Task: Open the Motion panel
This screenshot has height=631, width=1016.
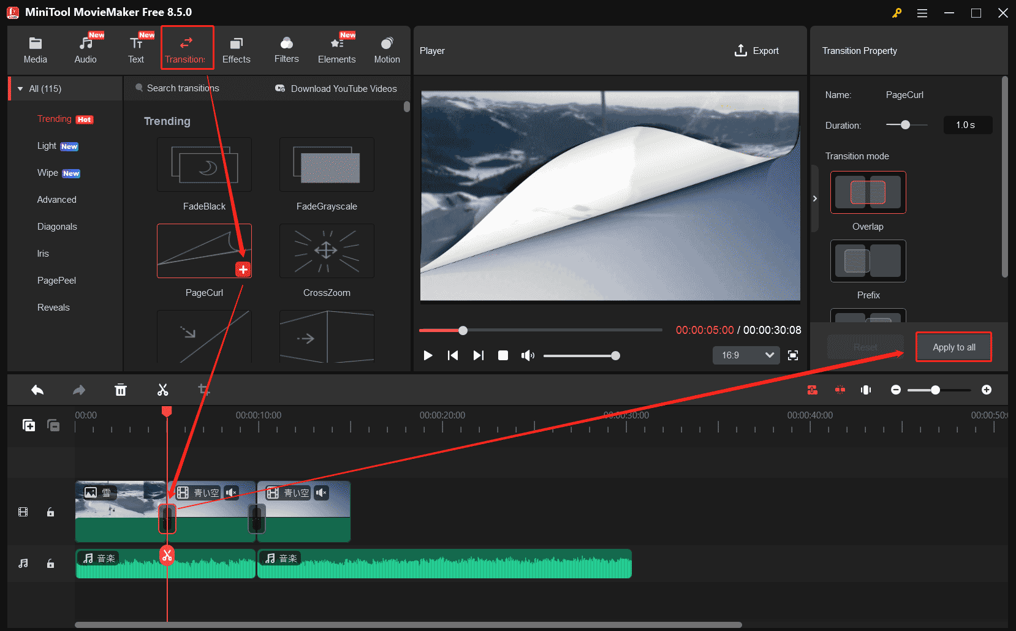Action: pyautogui.click(x=387, y=49)
